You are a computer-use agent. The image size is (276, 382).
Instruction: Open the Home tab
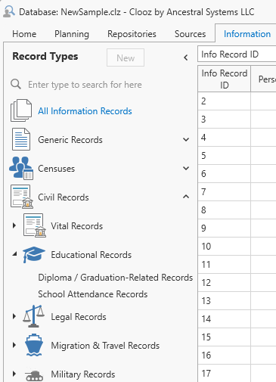coord(24,34)
